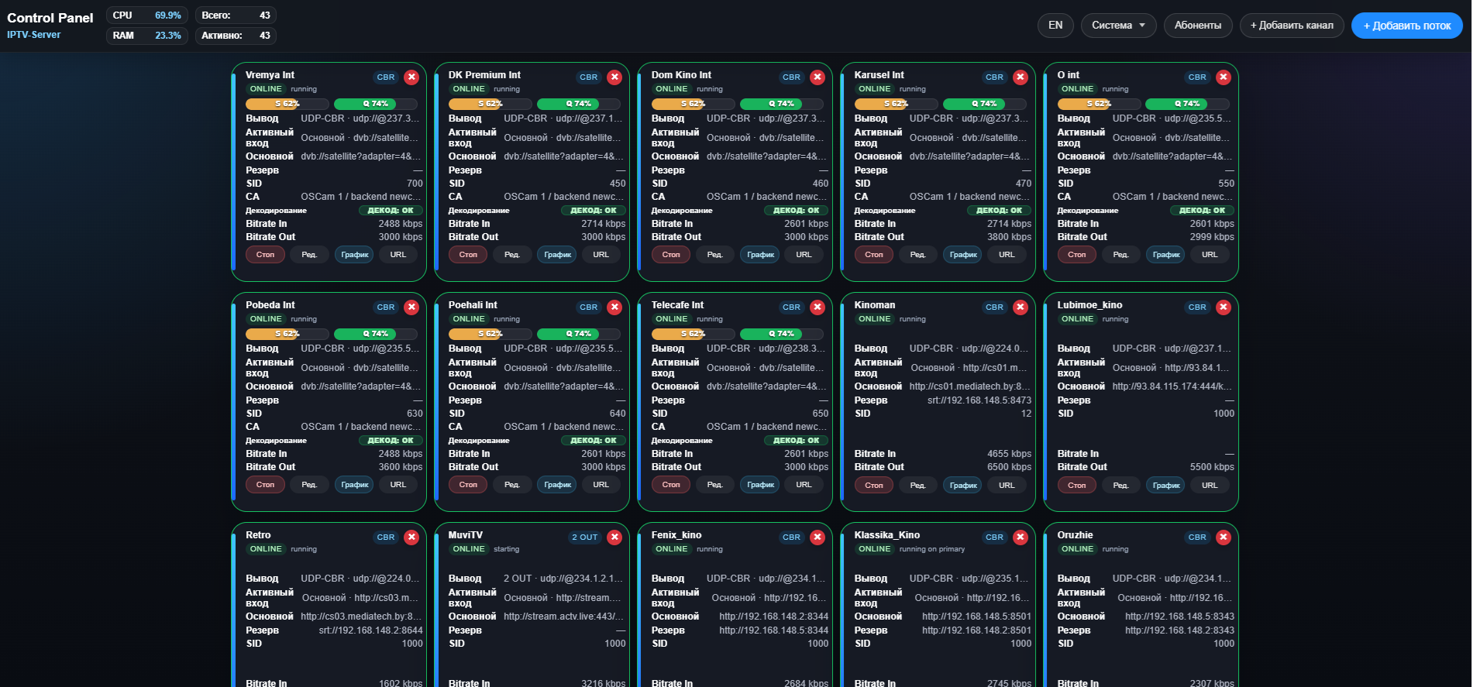This screenshot has width=1473, height=687.
Task: Click red X on the MuviTV card
Action: [x=614, y=538]
